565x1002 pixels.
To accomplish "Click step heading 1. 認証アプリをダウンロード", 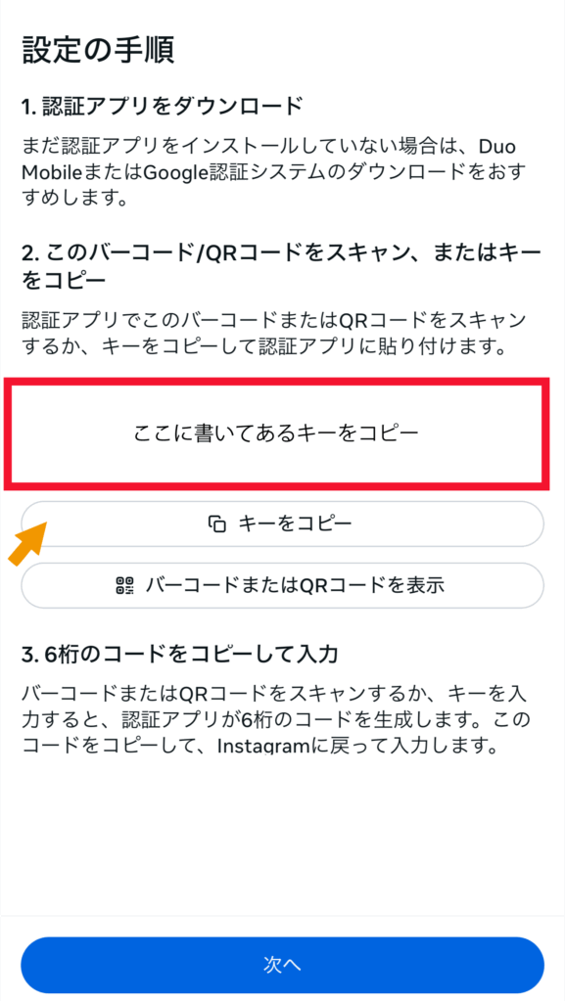I will click(x=163, y=107).
